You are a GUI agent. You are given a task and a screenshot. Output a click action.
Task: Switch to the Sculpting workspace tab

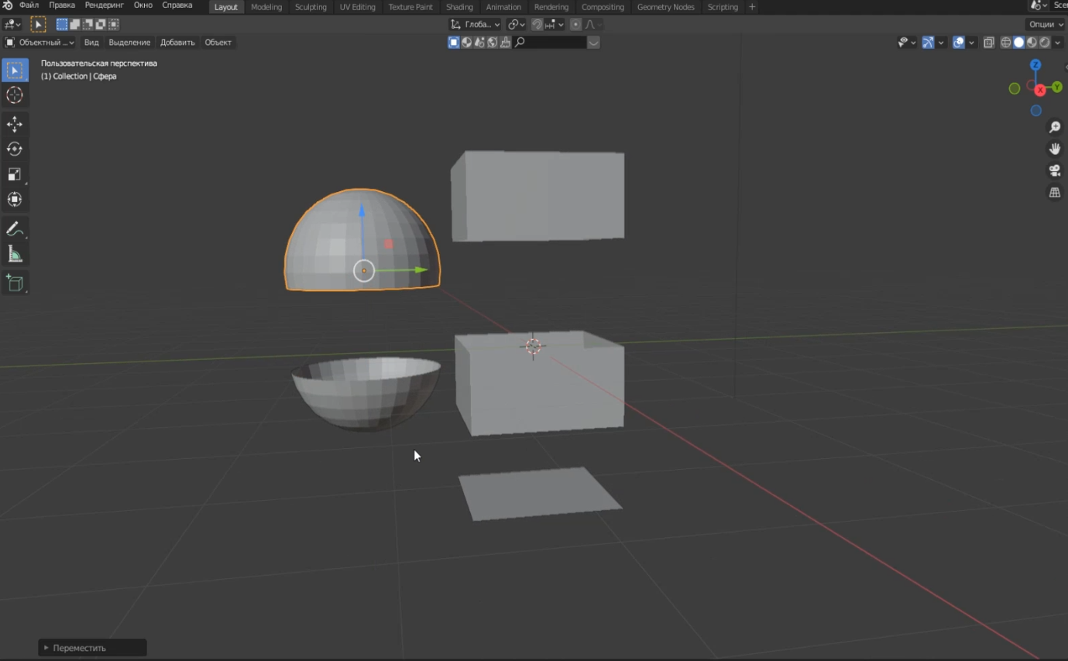pyautogui.click(x=311, y=7)
